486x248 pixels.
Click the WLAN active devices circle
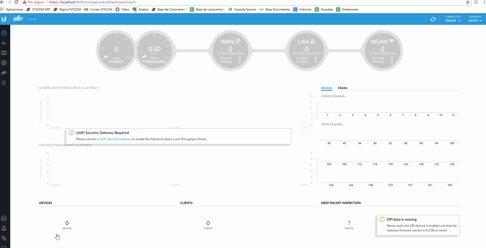382,51
